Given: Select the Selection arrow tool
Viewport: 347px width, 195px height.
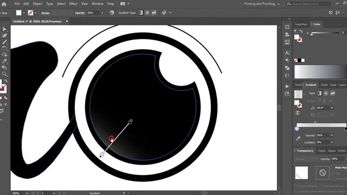Looking at the screenshot, I should tap(4, 29).
